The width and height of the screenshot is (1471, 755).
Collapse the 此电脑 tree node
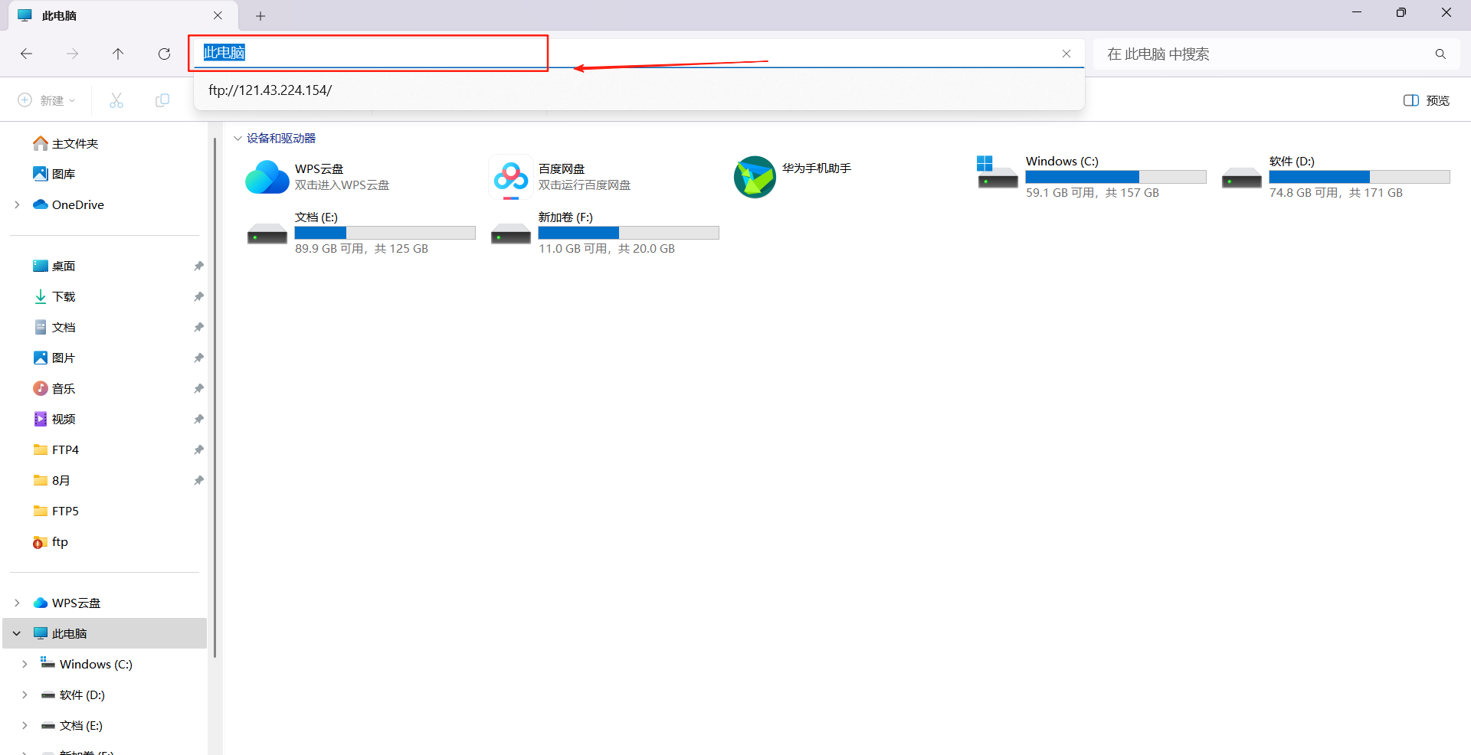point(17,633)
